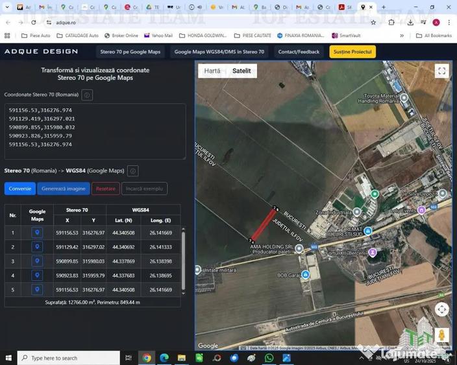This screenshot has height=365, width=457.
Task: Click the REMAT Bucuresti Sud map marker
Action: tap(368, 231)
